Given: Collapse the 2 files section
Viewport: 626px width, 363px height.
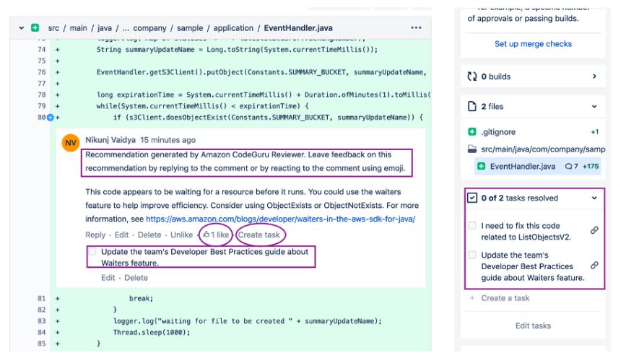Looking at the screenshot, I should pyautogui.click(x=594, y=107).
